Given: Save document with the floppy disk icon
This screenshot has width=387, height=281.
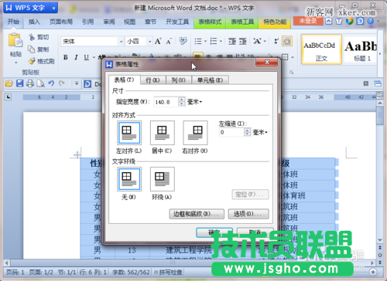Looking at the screenshot, I should coord(20,83).
